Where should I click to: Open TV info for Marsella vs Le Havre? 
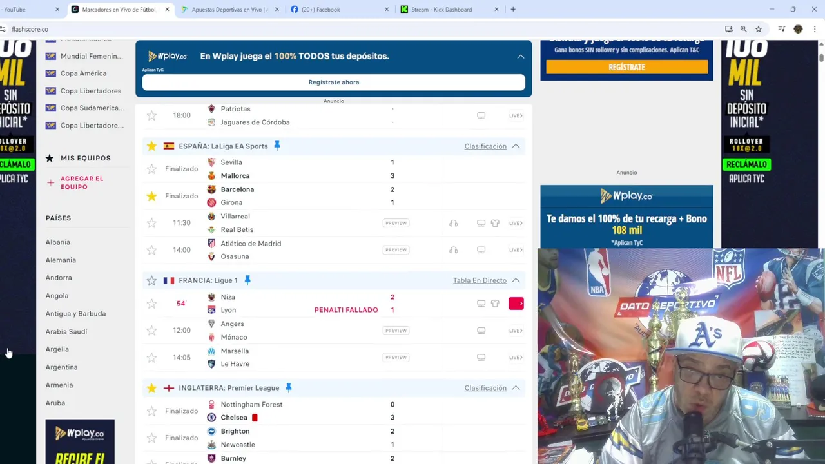pos(481,357)
